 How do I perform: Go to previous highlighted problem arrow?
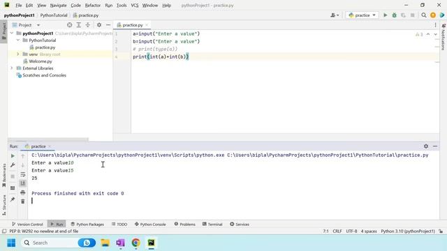tap(428, 34)
